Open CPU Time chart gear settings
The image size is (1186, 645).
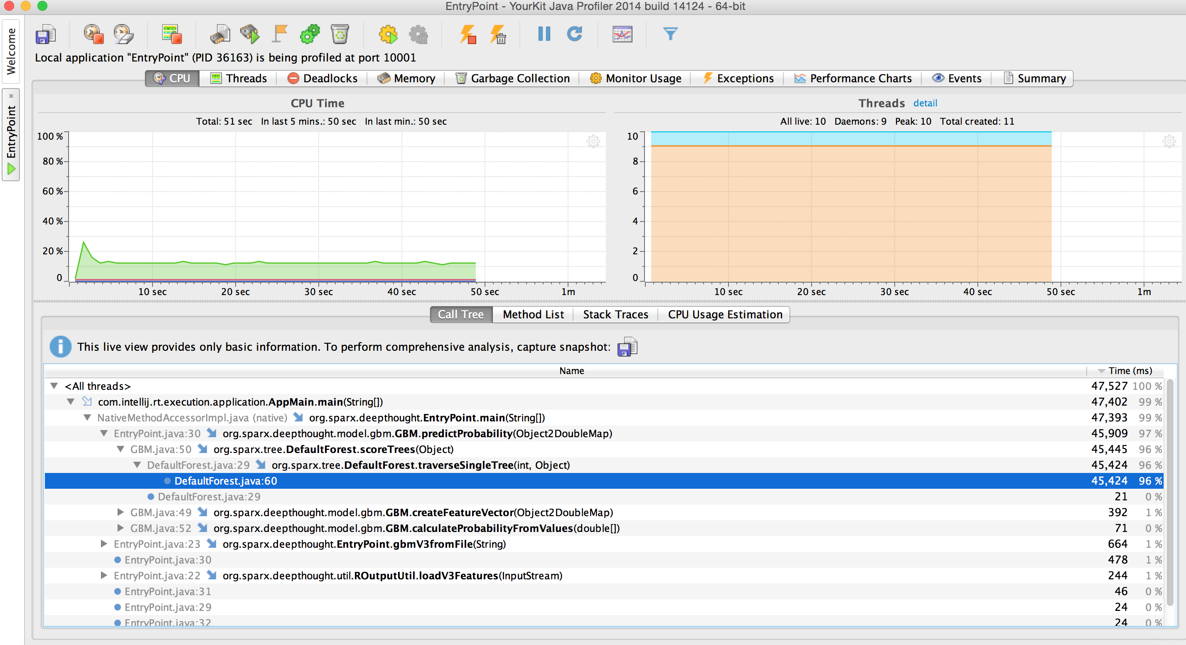tap(593, 141)
